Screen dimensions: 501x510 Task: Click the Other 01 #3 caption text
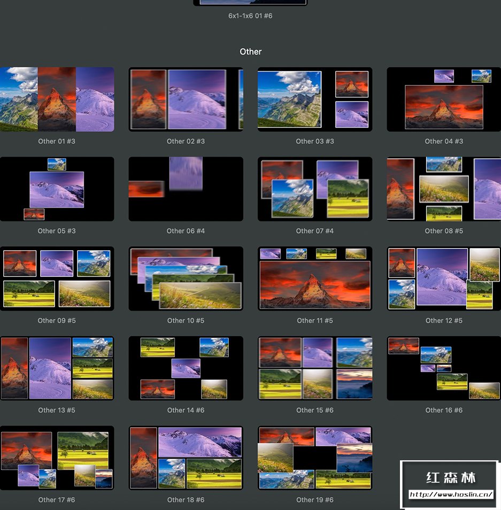point(57,141)
